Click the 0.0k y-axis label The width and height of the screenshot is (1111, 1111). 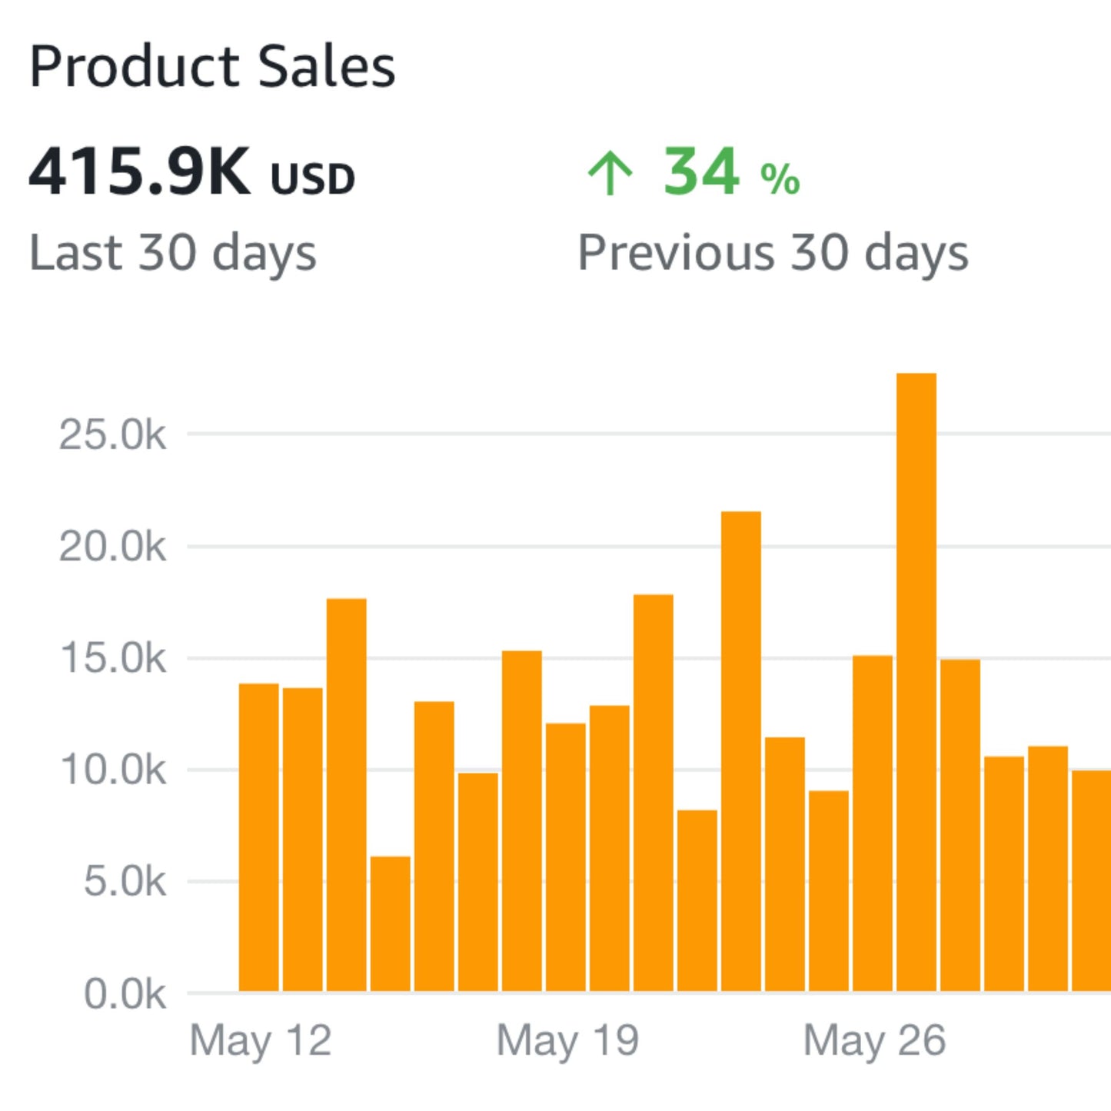(x=125, y=994)
